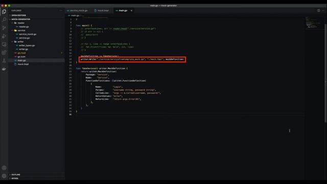The image size is (327, 184).
Task: Open the Source Control view
Action: (4, 28)
